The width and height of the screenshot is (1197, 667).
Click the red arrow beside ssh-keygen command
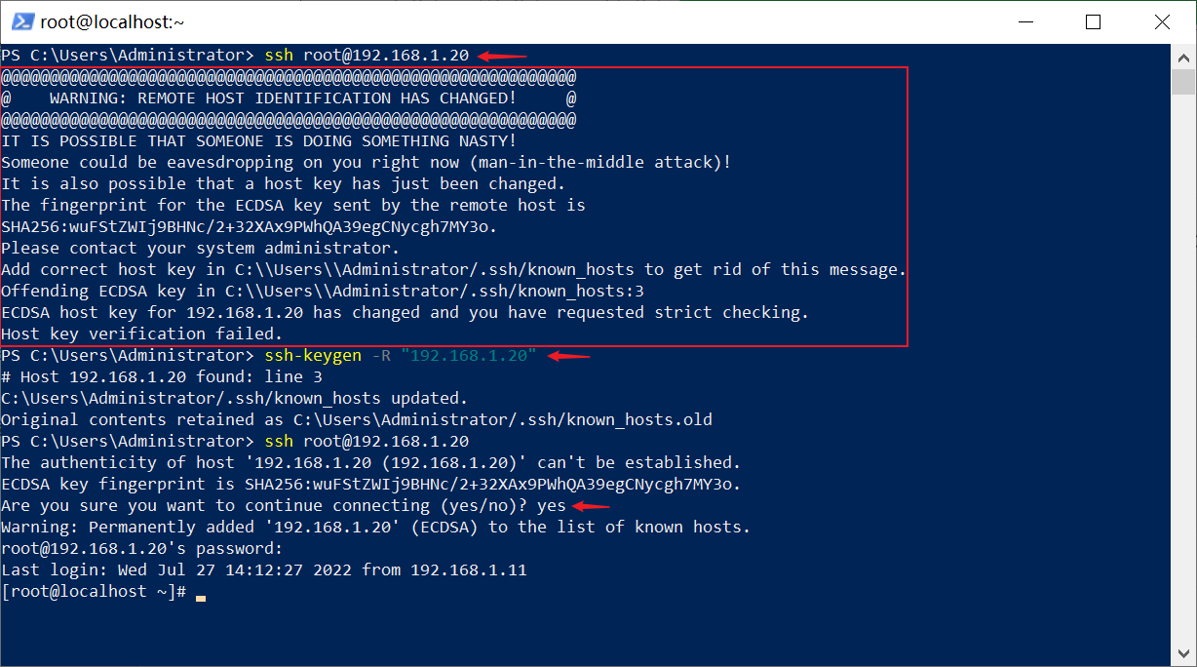(x=569, y=356)
